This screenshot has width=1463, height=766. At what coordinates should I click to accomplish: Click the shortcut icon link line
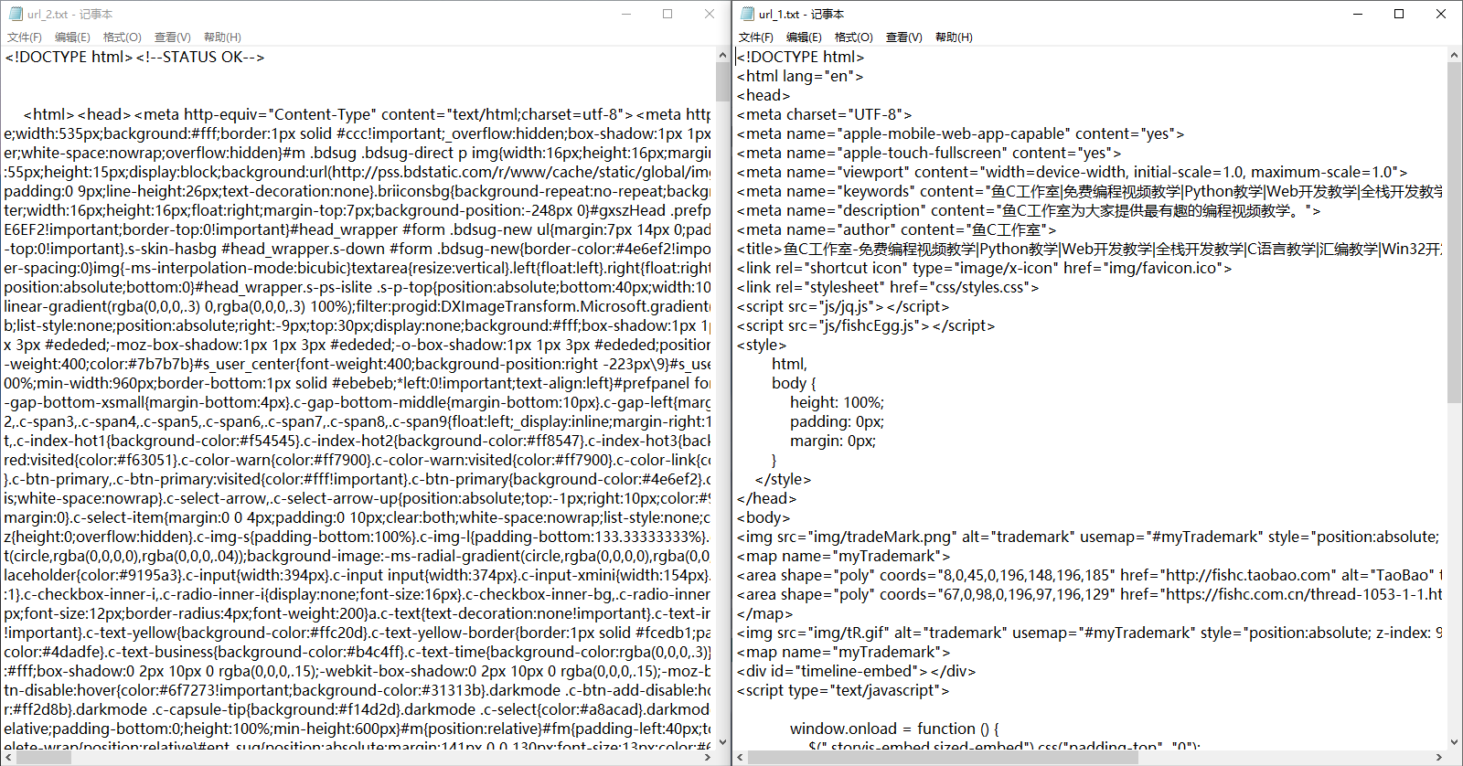pos(984,268)
